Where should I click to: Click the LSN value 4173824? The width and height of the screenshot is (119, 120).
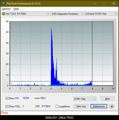(x=46, y=106)
